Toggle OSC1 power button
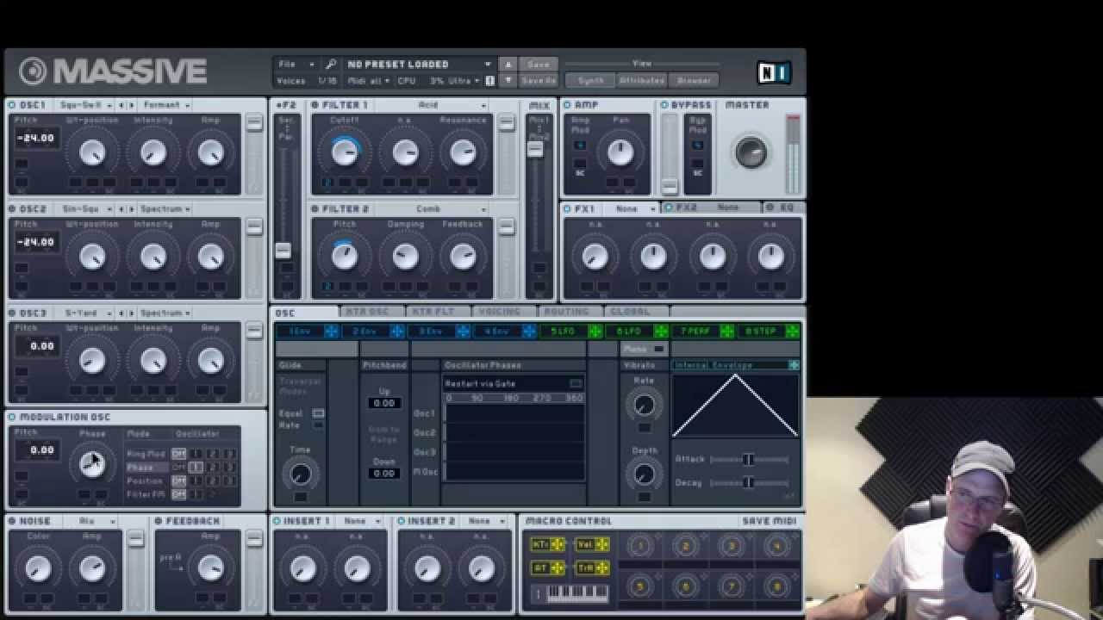The height and width of the screenshot is (620, 1103). click(13, 105)
